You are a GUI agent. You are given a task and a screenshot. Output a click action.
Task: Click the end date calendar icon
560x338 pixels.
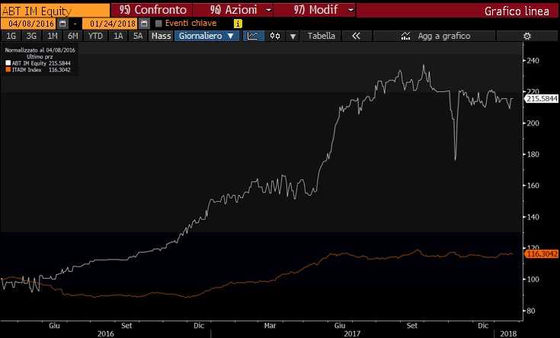[x=144, y=24]
